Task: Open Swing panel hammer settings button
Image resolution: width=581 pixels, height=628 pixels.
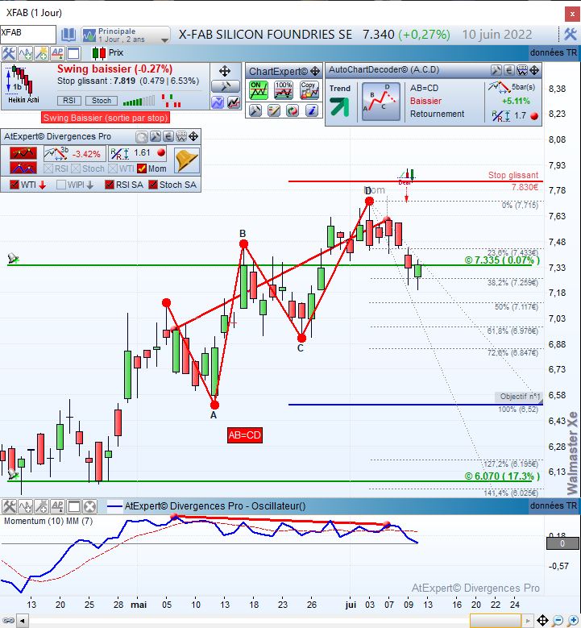Action: tap(226, 86)
